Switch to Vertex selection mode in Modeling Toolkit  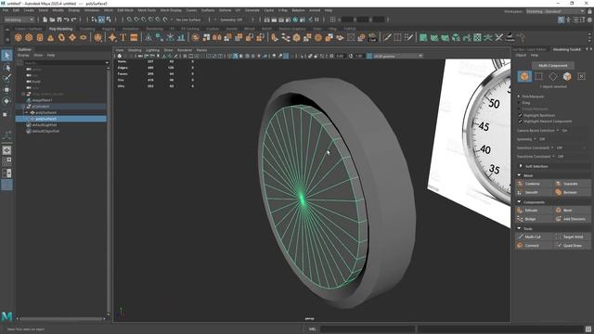point(538,76)
